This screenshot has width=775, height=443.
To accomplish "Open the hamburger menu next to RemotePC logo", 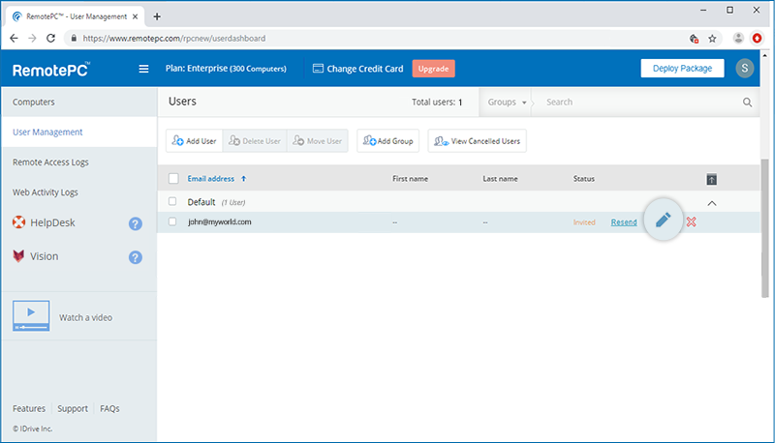I will click(143, 69).
